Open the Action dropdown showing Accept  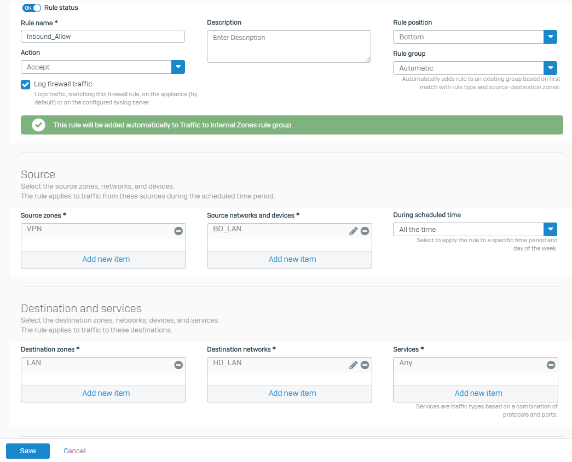[178, 67]
